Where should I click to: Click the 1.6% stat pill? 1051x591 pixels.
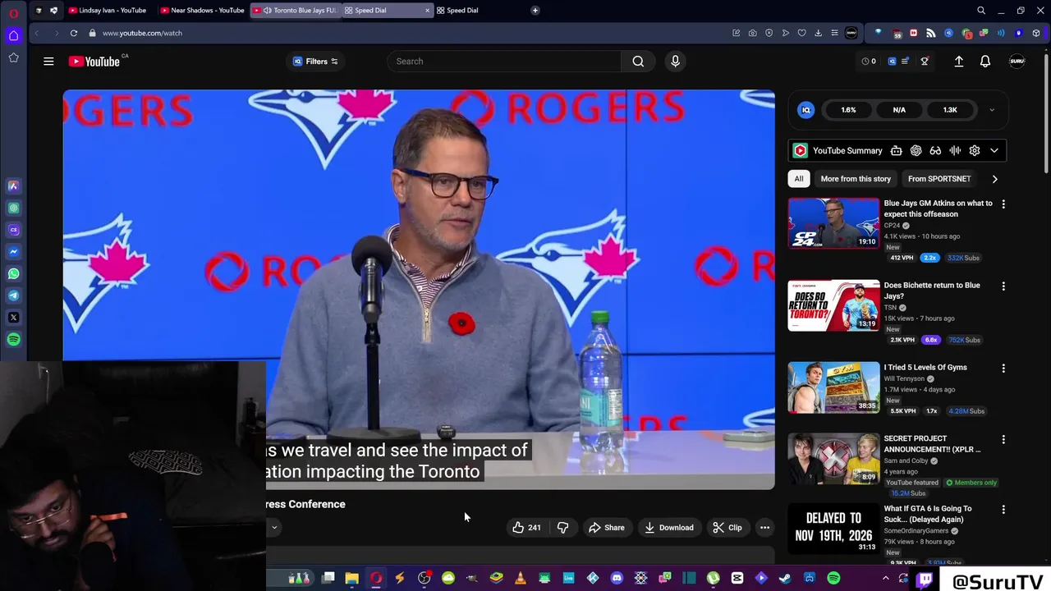(x=848, y=110)
